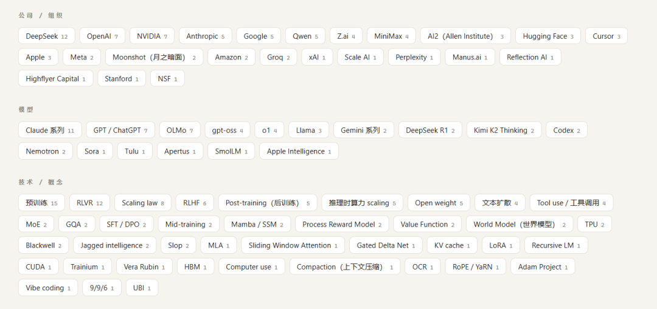
Task: Select the Qwen tag
Action: coord(305,36)
